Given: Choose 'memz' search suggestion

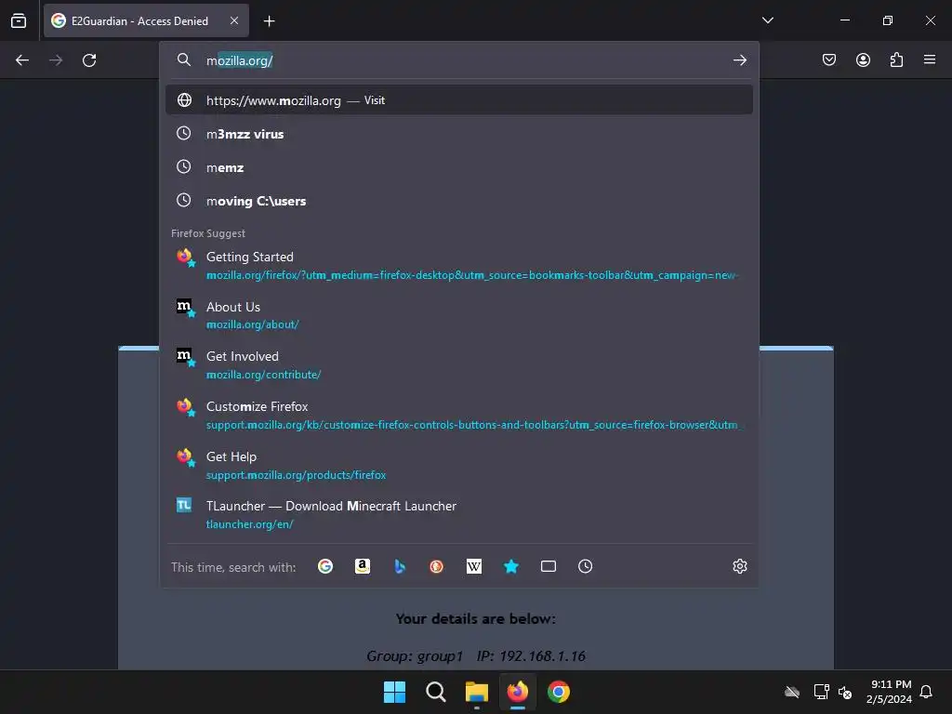Looking at the screenshot, I should 459,167.
